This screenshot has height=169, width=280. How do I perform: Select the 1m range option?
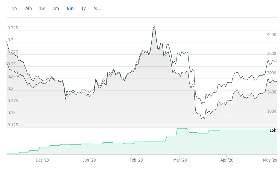pos(56,8)
